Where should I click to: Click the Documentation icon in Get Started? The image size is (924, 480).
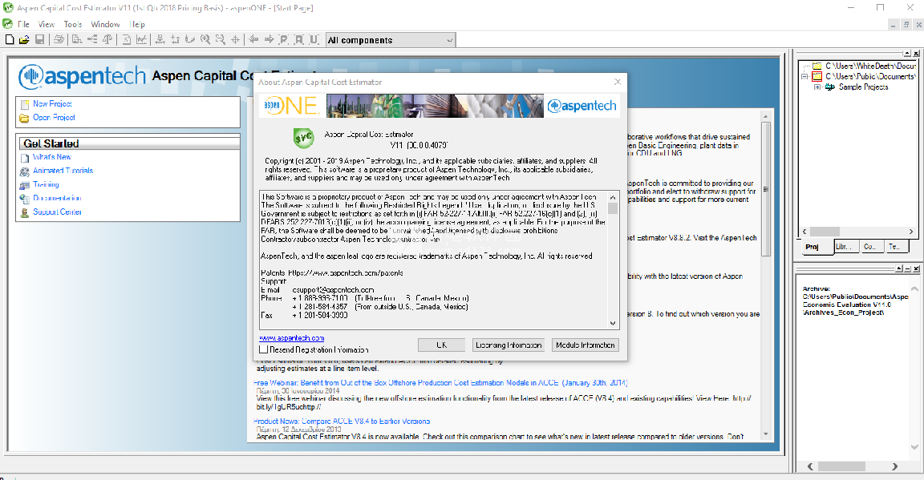pos(24,199)
